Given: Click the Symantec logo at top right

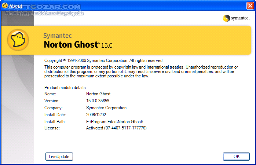Looking at the screenshot, I should [236, 18].
